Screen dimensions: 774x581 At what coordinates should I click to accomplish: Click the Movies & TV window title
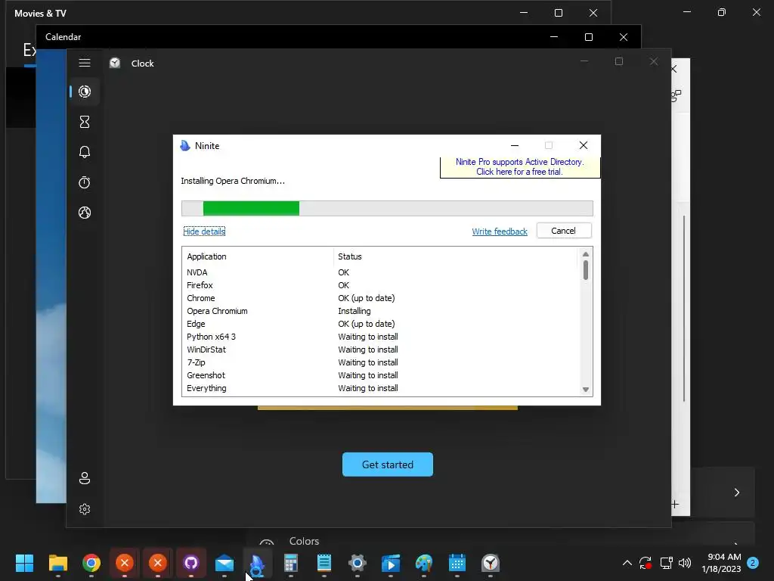click(41, 14)
